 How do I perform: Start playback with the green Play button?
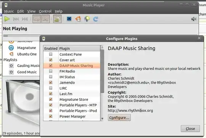[7, 19]
